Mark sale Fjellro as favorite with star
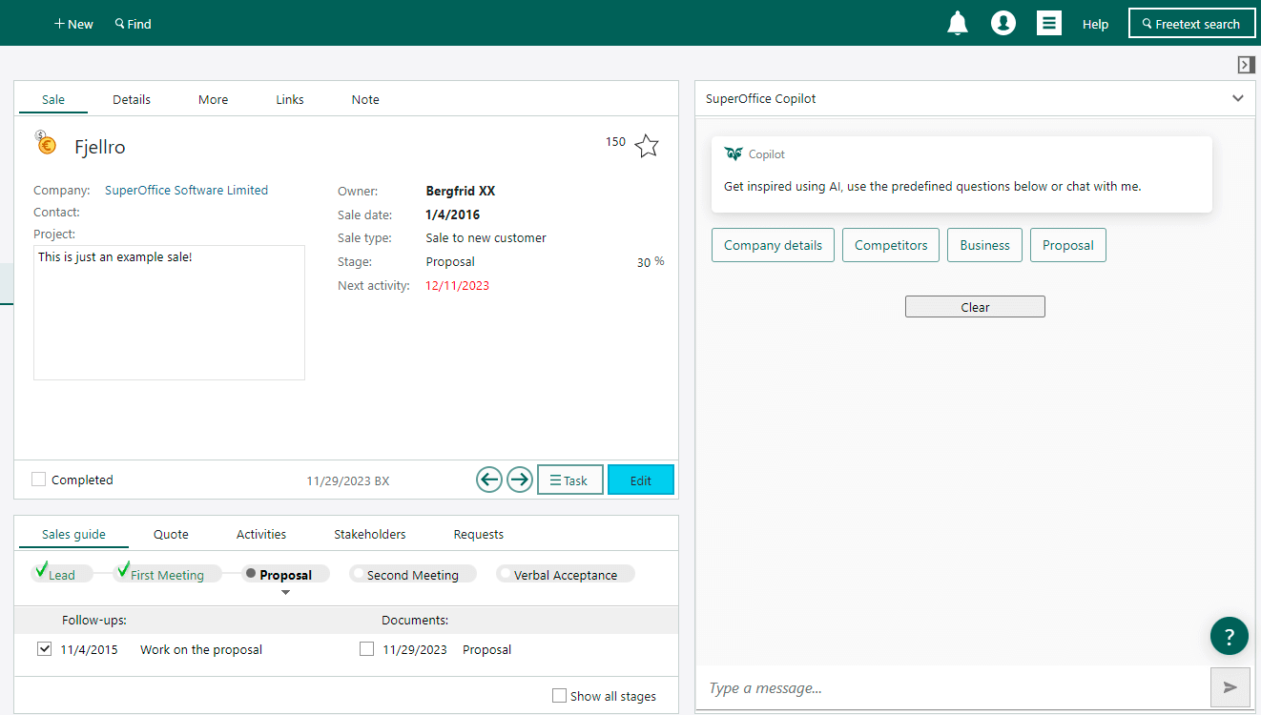The width and height of the screenshot is (1261, 715). pos(647,146)
